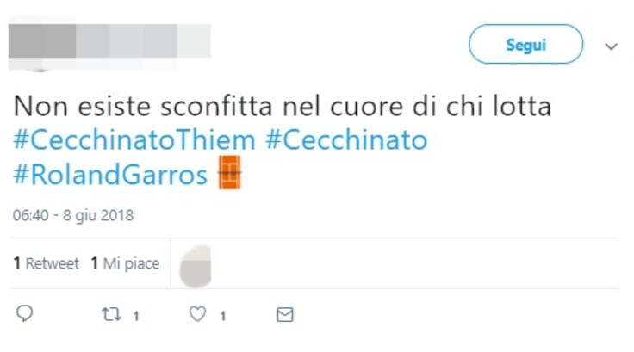Screen dimensions: 634x352
Task: Open direct message envelope icon
Action: (284, 314)
